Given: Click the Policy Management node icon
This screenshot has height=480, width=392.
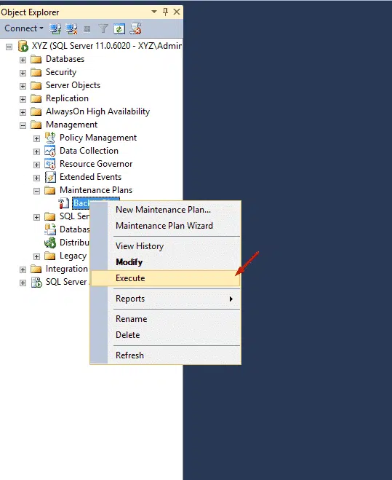Looking at the screenshot, I should [50, 138].
